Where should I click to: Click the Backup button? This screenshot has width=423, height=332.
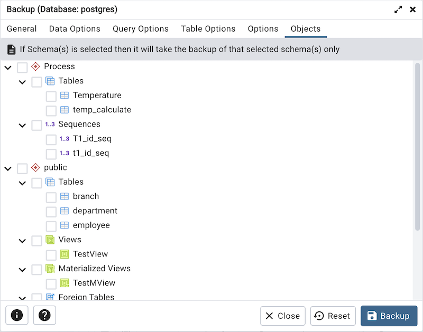coord(389,315)
